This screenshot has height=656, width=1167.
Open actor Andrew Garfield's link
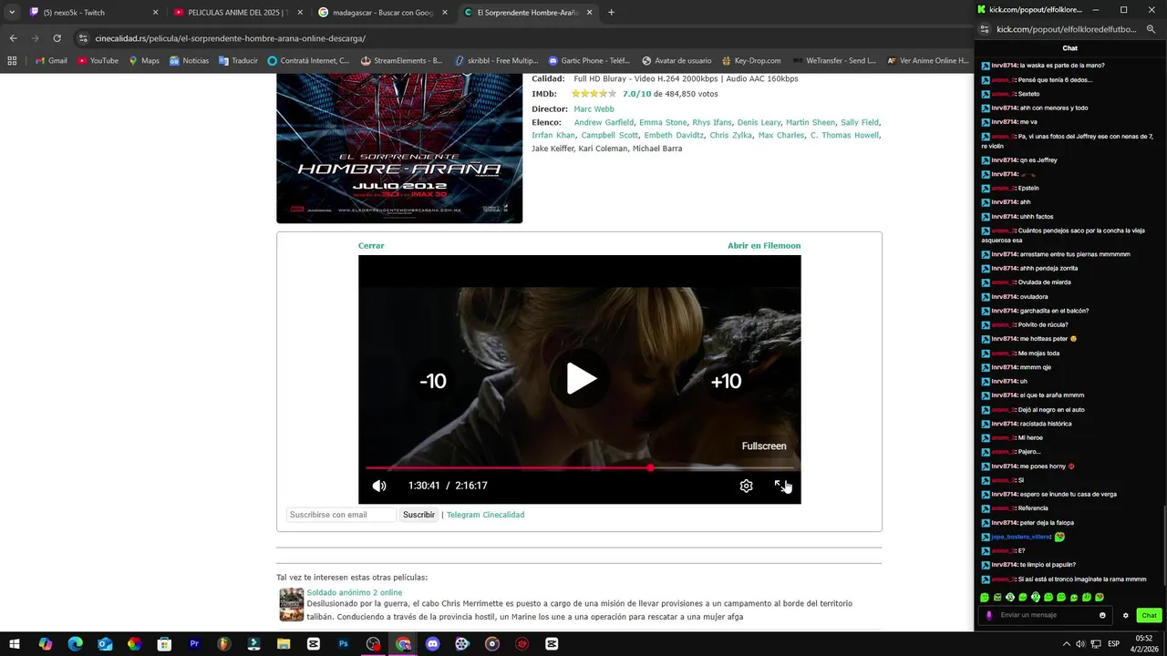pos(604,122)
